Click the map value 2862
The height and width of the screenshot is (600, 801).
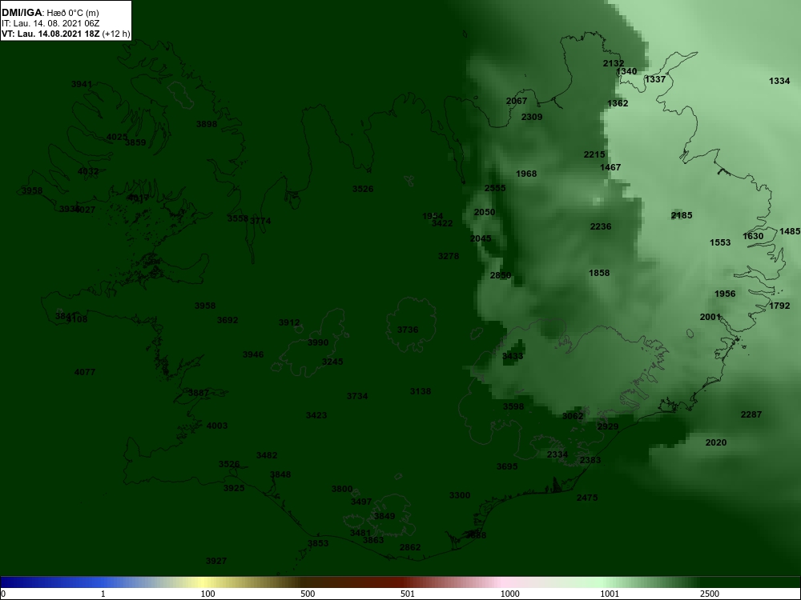(x=410, y=547)
